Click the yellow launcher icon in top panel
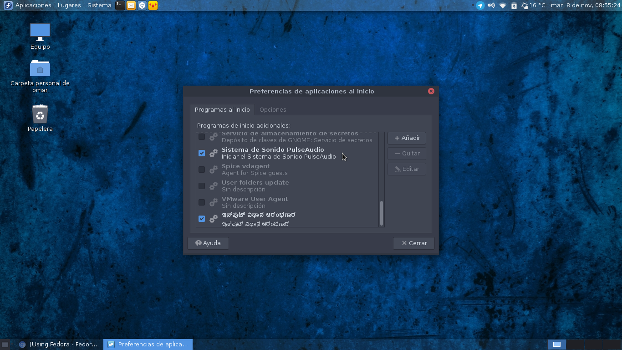Viewport: 622px width, 350px height. pos(153,5)
